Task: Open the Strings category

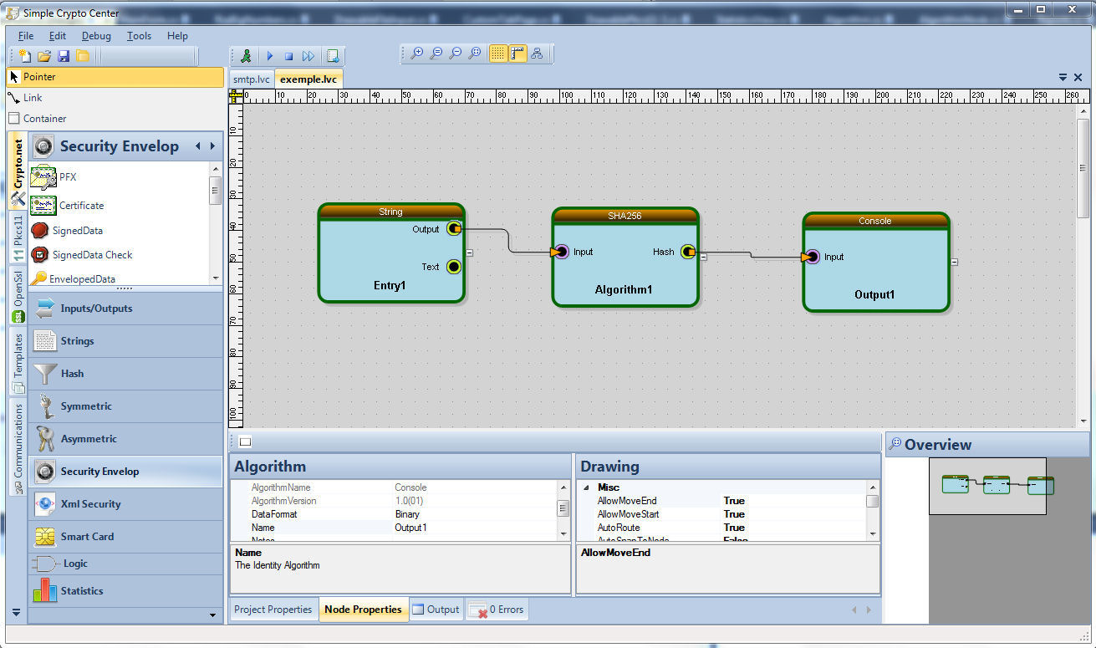Action: [125, 341]
